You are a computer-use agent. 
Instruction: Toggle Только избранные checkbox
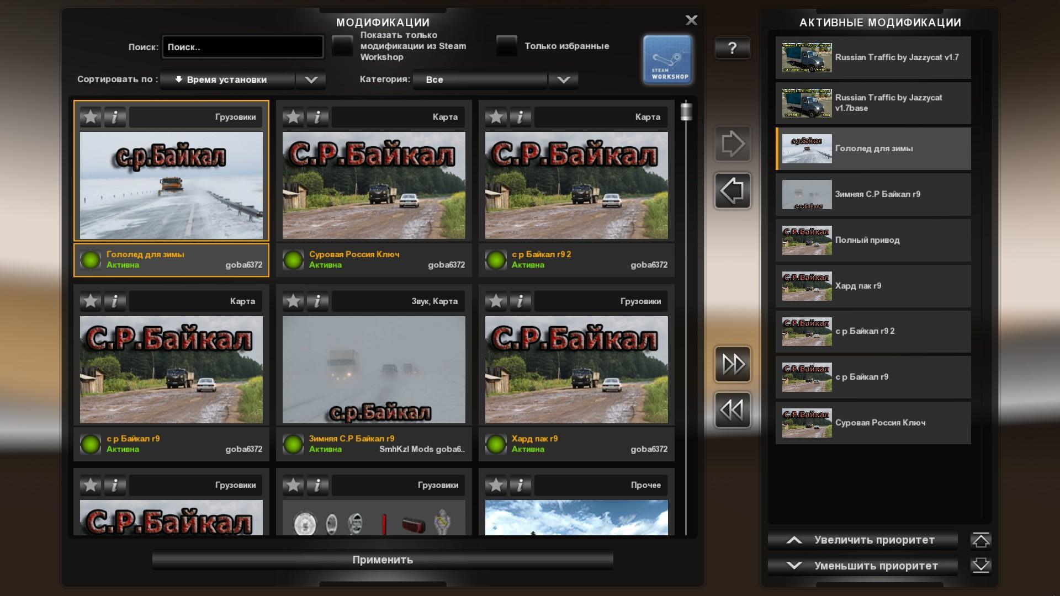pos(506,46)
